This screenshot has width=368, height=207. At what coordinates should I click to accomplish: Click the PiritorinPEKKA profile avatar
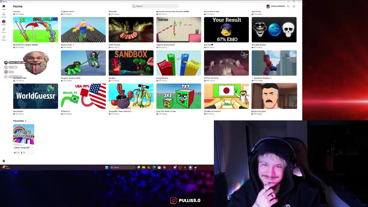[268, 6]
